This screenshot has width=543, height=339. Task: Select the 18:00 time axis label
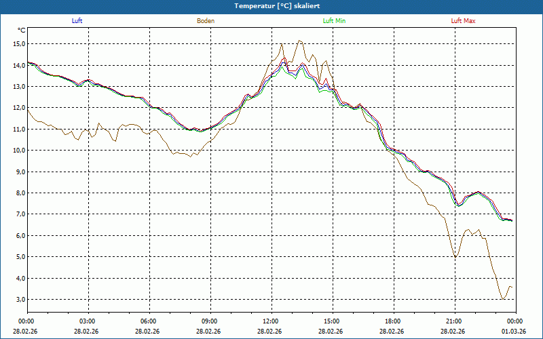click(392, 321)
